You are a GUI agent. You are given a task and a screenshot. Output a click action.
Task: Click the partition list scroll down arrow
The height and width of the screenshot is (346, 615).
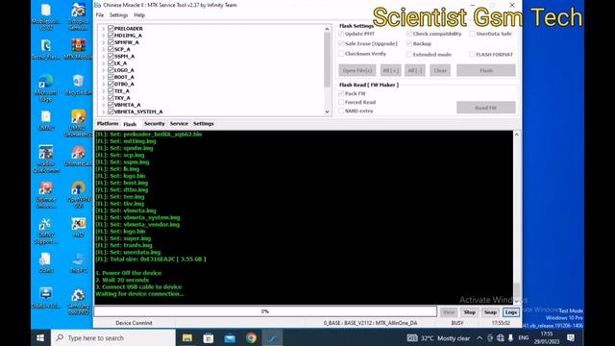pos(327,111)
